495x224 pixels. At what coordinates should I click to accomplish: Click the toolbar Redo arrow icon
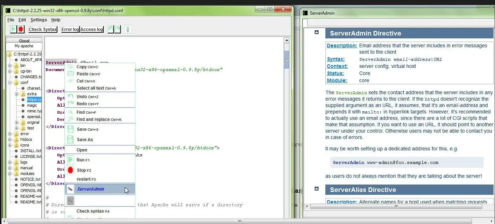[x=118, y=29]
